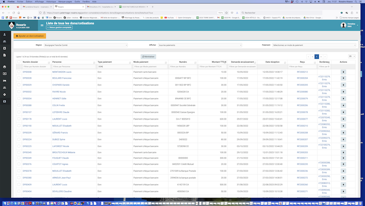This screenshot has height=206, width=365.
Task: Click action icon for row DP00008
Action: (343, 72)
